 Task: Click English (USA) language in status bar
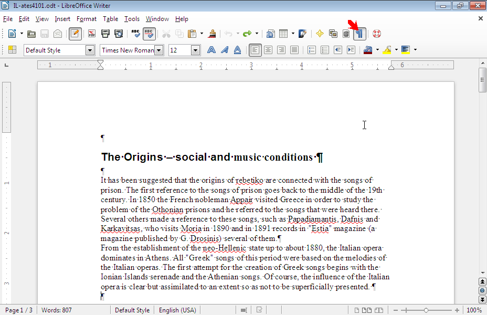177,310
